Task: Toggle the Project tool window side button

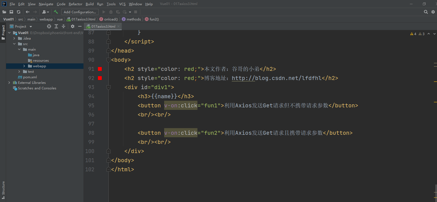Action: pos(3,32)
